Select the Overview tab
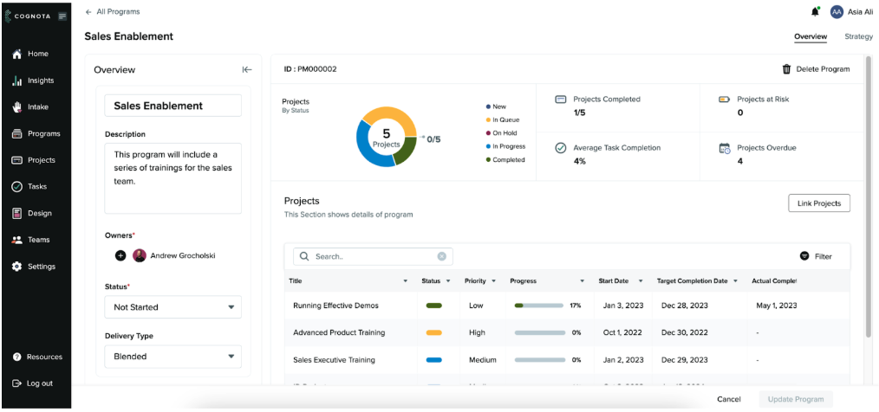 pyautogui.click(x=810, y=36)
